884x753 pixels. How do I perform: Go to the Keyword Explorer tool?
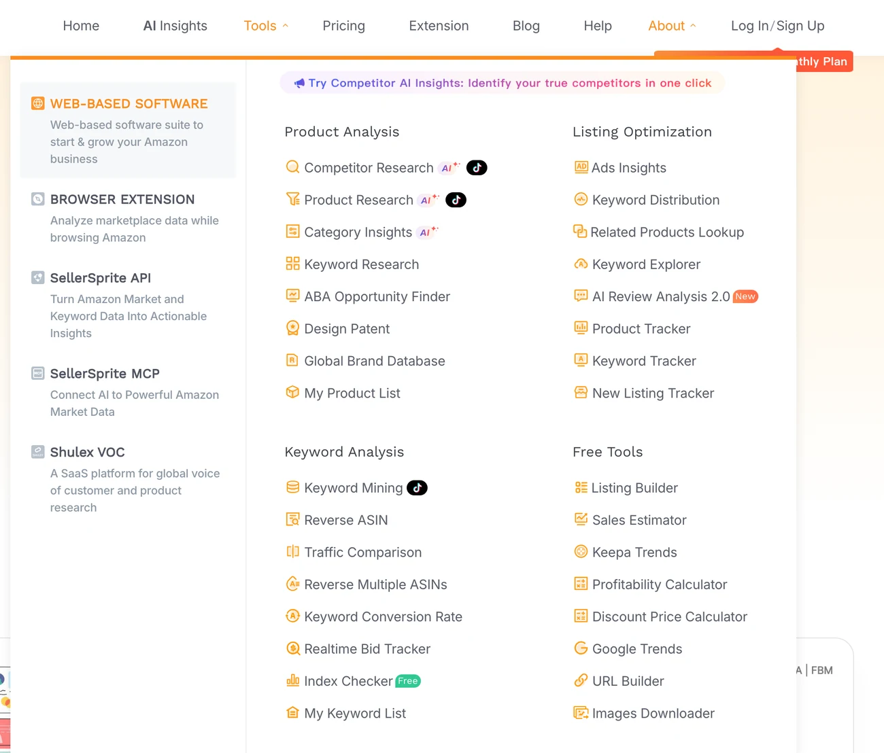[x=646, y=264]
